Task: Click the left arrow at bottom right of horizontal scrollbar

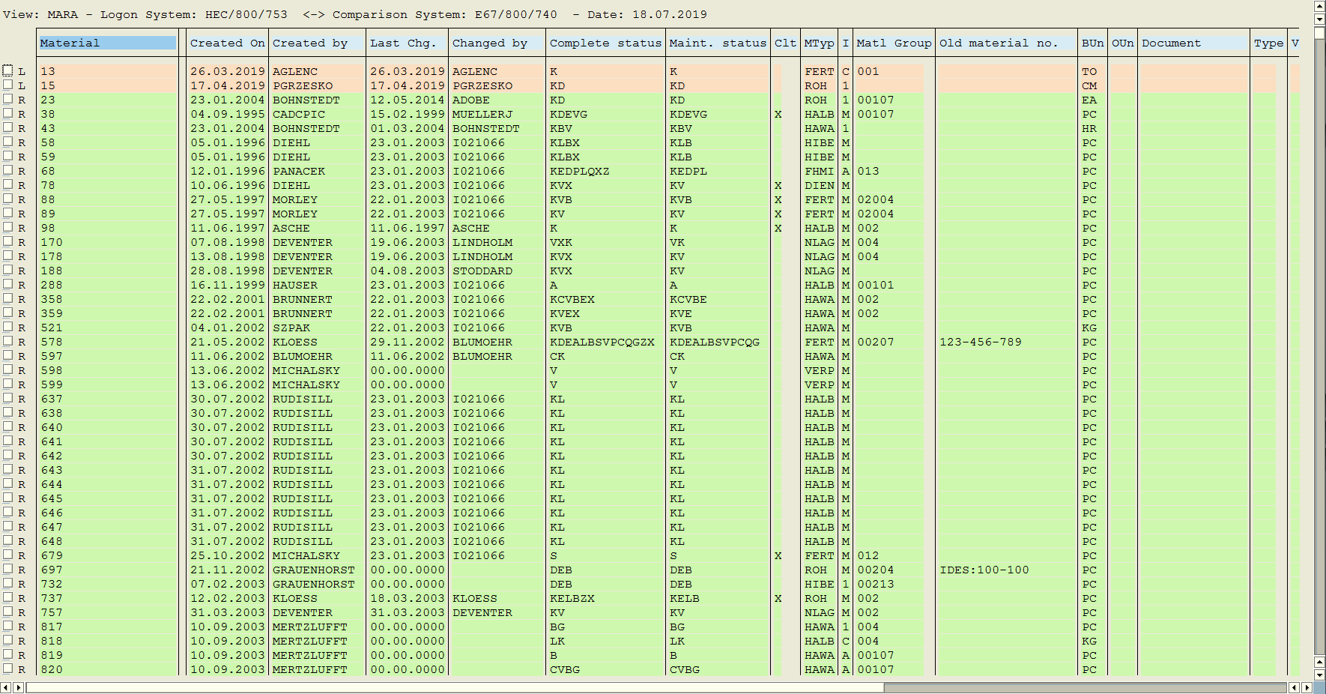Action: point(1294,687)
